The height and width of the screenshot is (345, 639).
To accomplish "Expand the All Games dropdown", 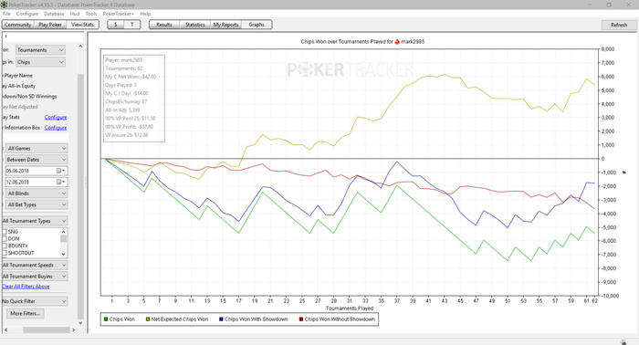I will pos(37,148).
